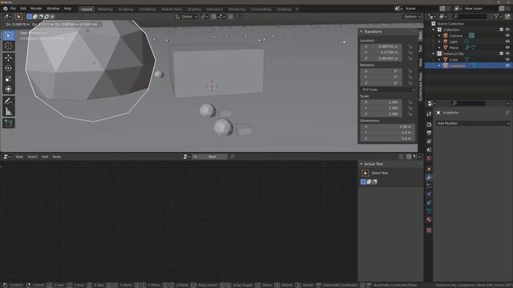513x288 pixels.
Task: Hide Plane with its eye icon
Action: pos(507,48)
